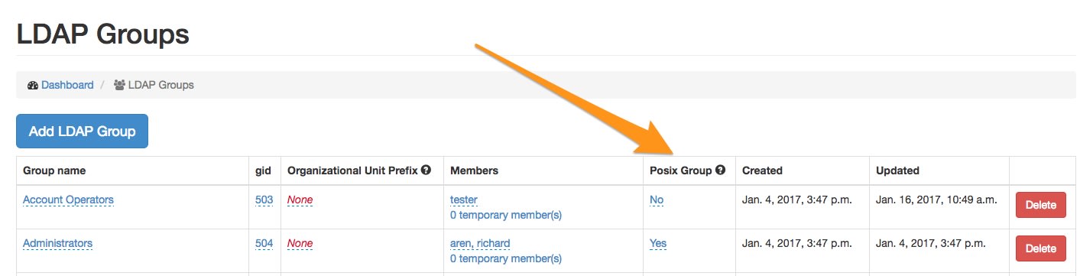The width and height of the screenshot is (1080, 276).
Task: Delete the Administrators group
Action: click(x=1039, y=248)
